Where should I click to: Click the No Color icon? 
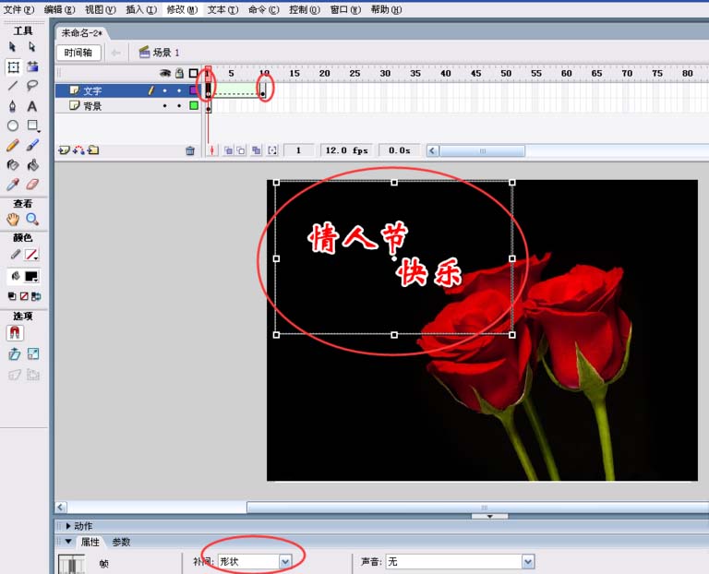(24, 296)
